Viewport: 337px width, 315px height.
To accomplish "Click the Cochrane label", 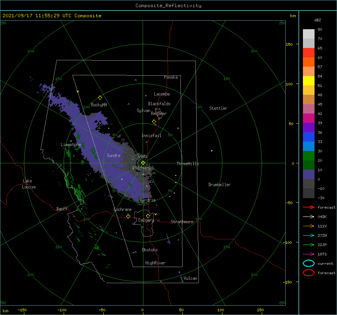I will pos(122,209).
